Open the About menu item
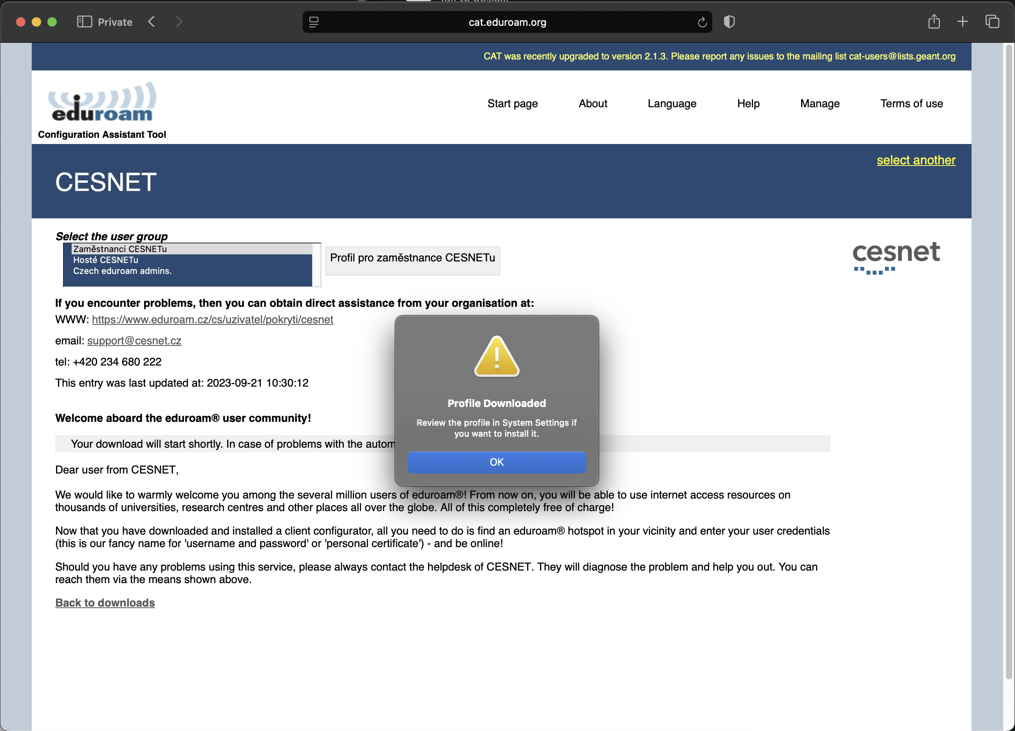1015x731 pixels. (x=592, y=103)
